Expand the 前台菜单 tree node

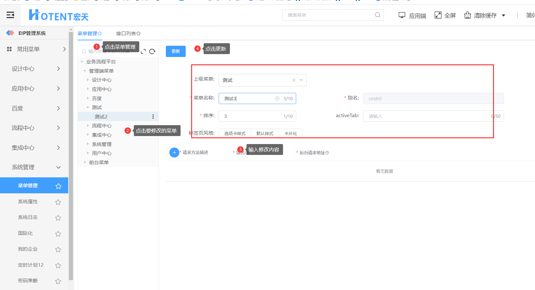85,162
